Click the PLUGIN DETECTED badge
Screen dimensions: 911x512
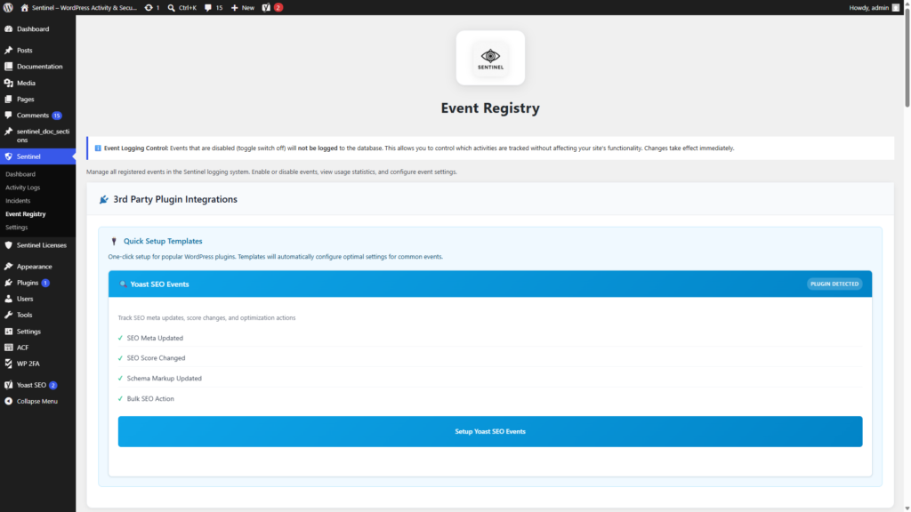coord(834,284)
